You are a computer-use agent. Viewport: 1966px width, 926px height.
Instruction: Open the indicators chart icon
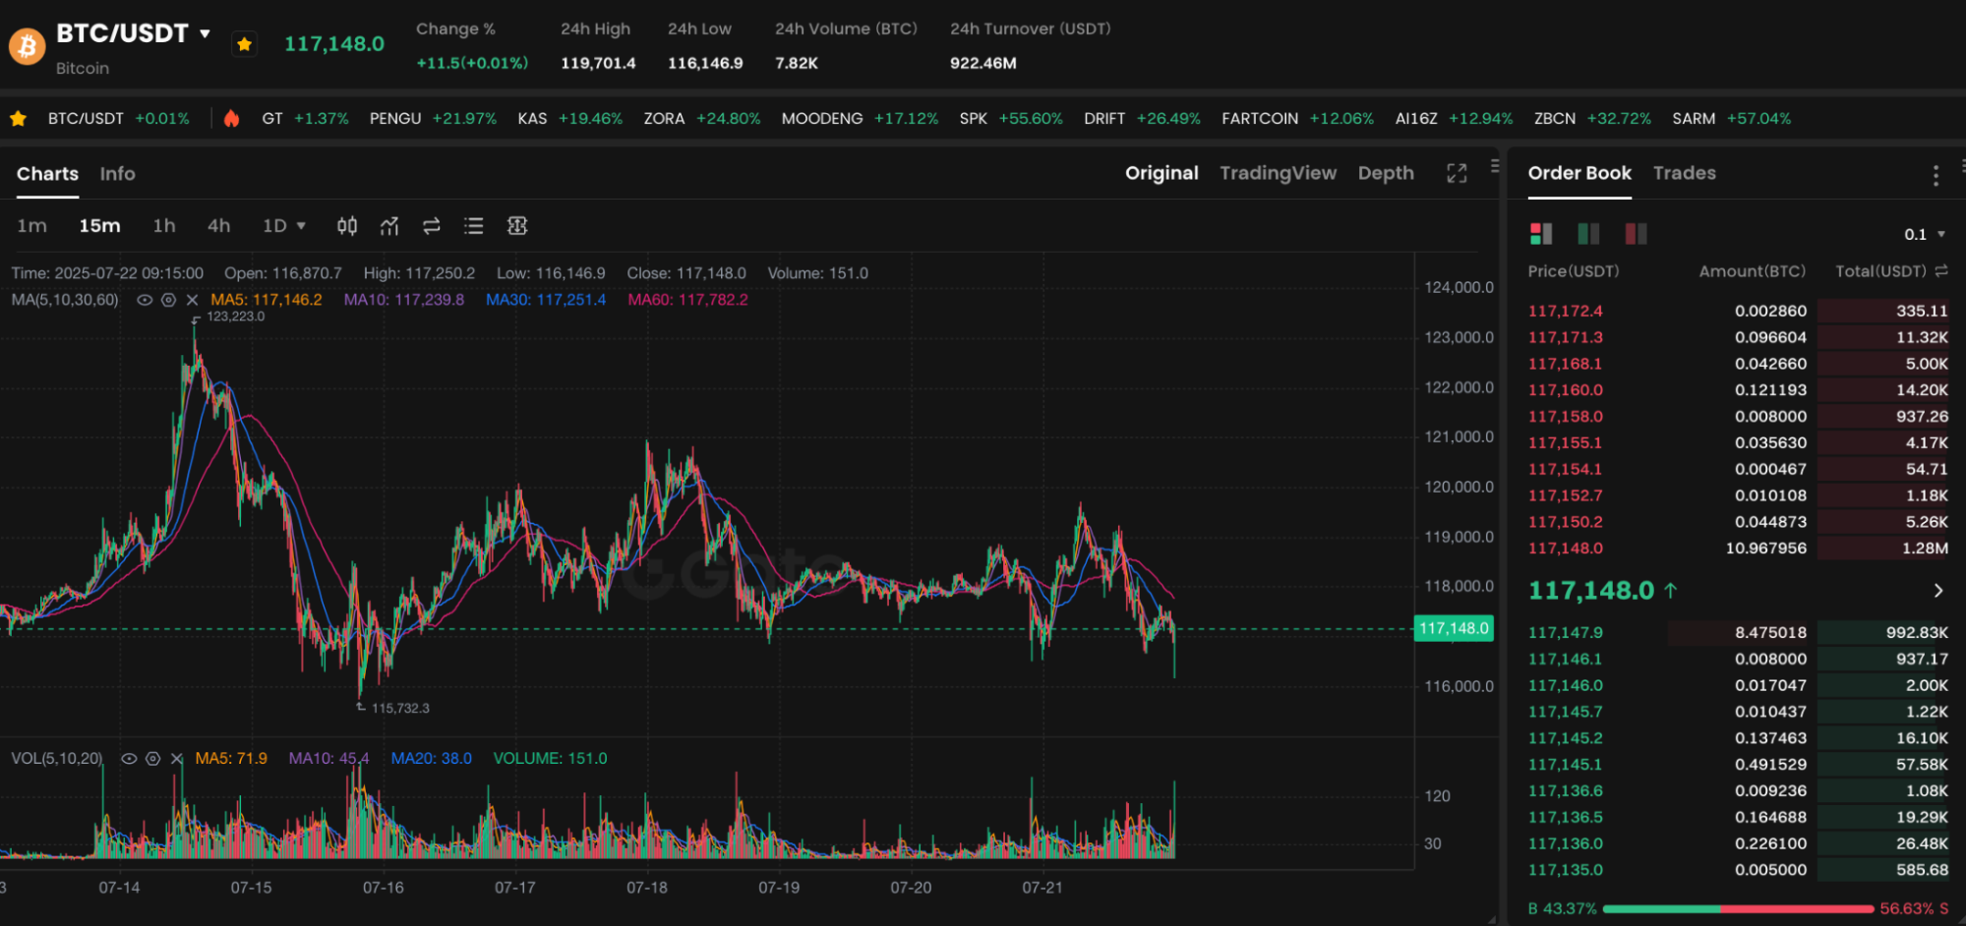click(389, 226)
